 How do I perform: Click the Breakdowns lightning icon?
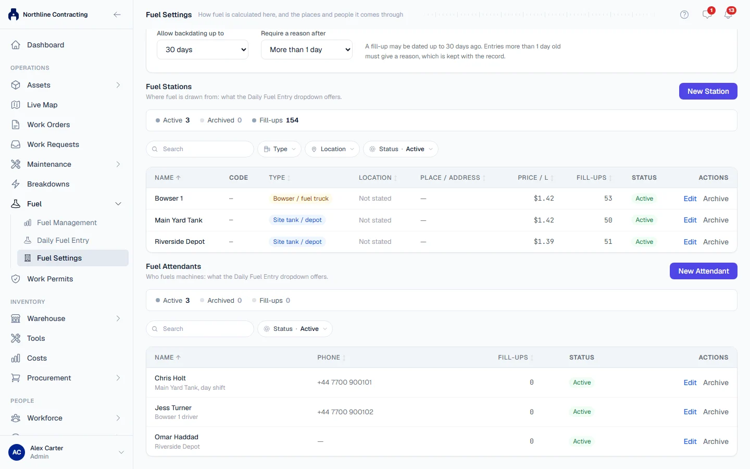click(16, 184)
